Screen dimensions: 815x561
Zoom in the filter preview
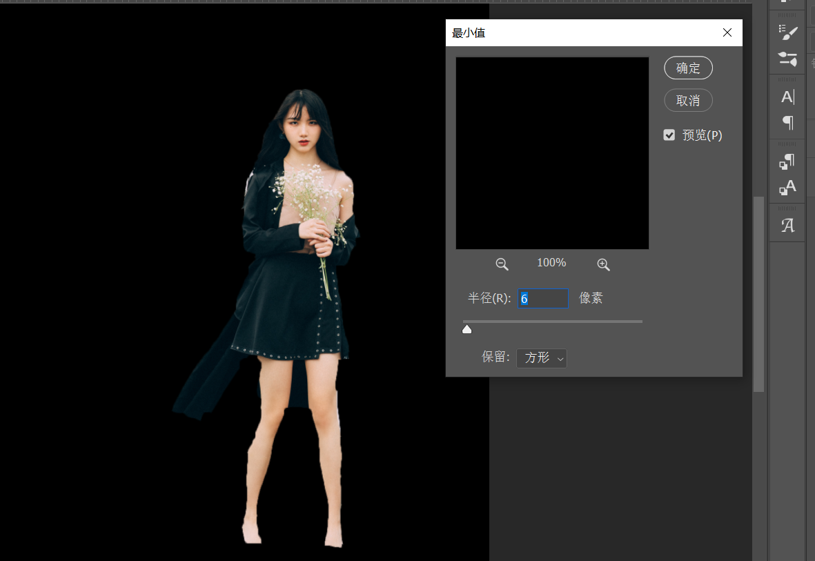coord(603,264)
